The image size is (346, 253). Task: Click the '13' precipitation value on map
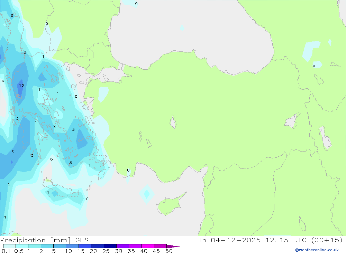pyautogui.click(x=21, y=86)
